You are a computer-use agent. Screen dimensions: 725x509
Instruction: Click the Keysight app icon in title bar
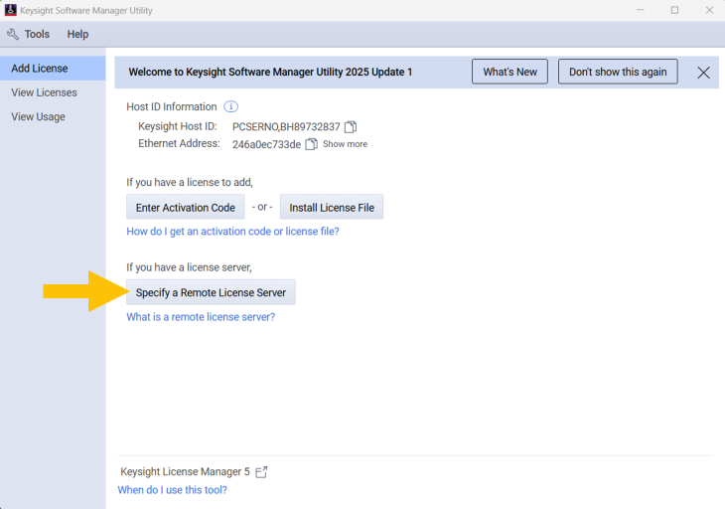click(10, 10)
